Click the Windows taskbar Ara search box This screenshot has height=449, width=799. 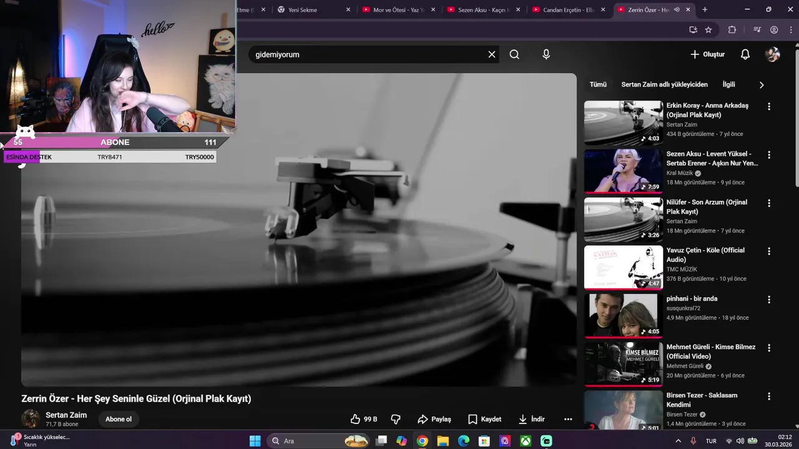(x=318, y=441)
